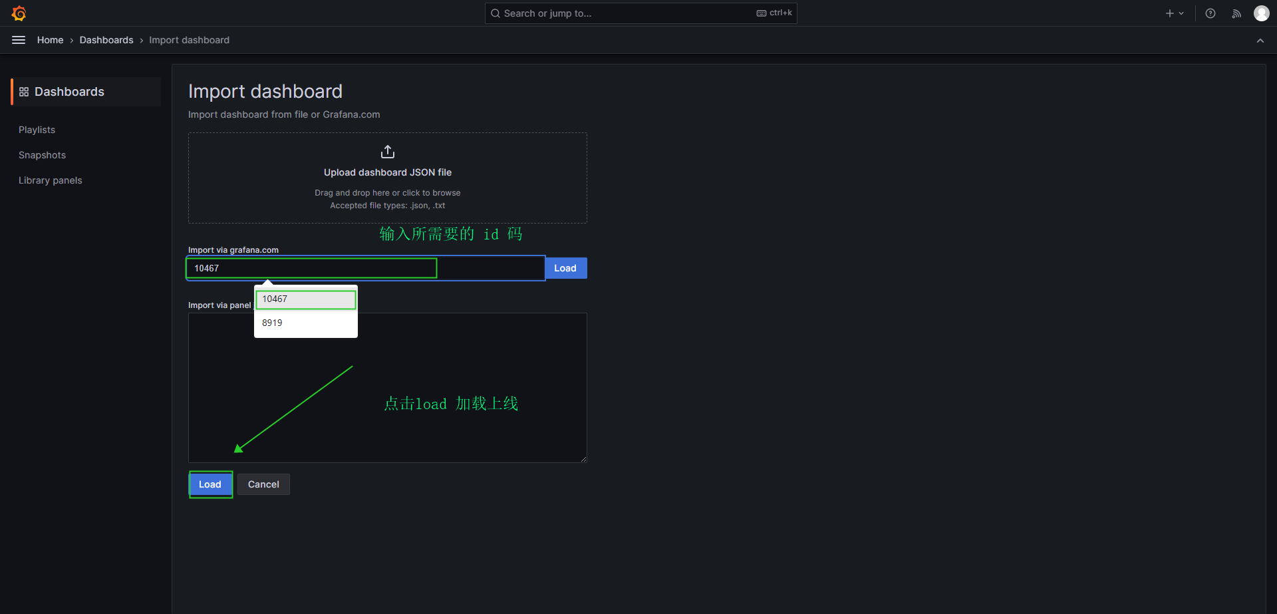Click the help question mark icon

[x=1210, y=13]
